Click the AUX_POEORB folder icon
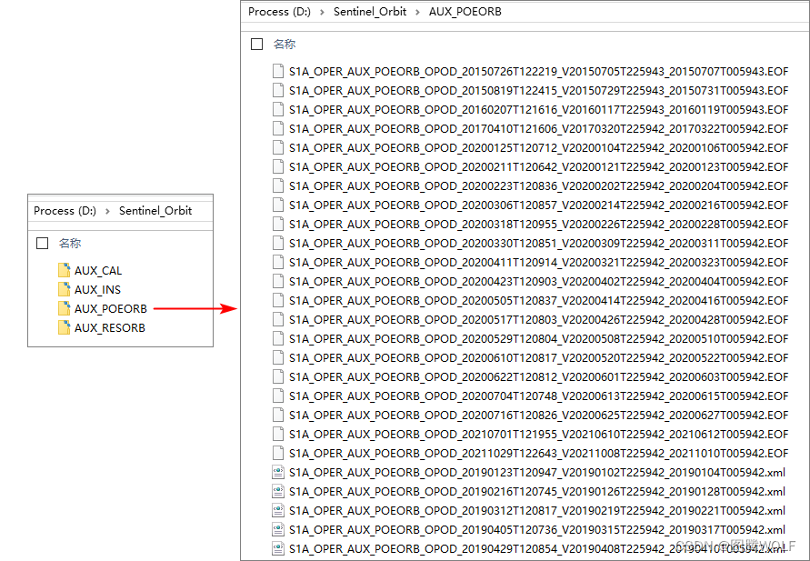Viewport: 810px width, 561px height. 64,308
